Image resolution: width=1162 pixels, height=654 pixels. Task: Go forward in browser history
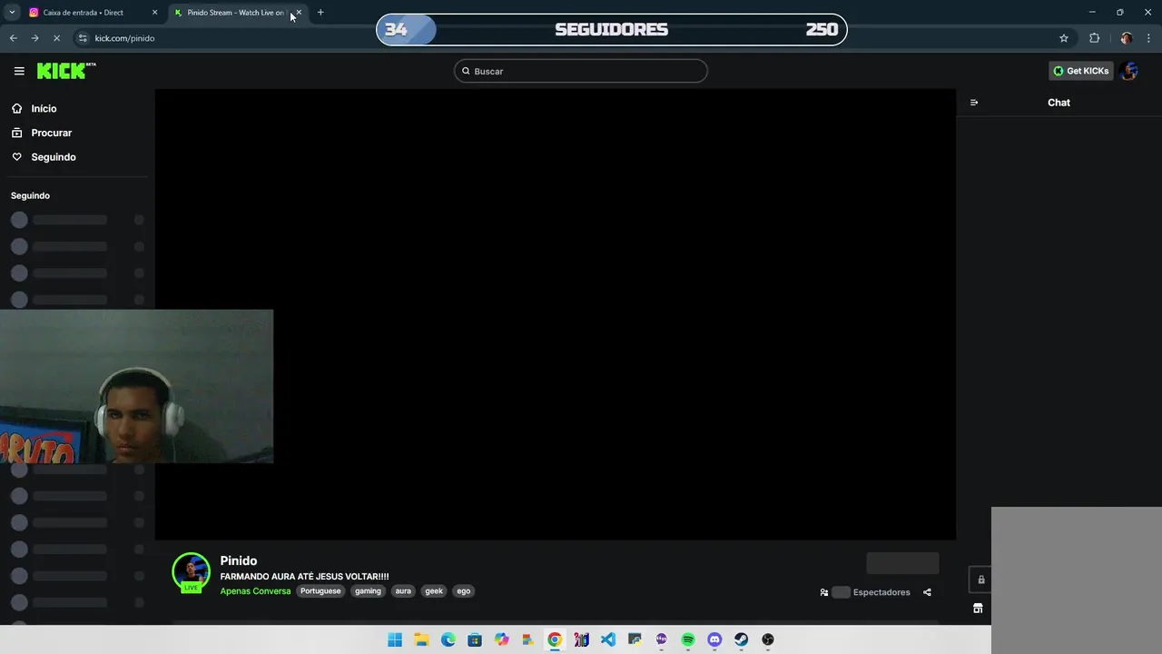pyautogui.click(x=34, y=38)
